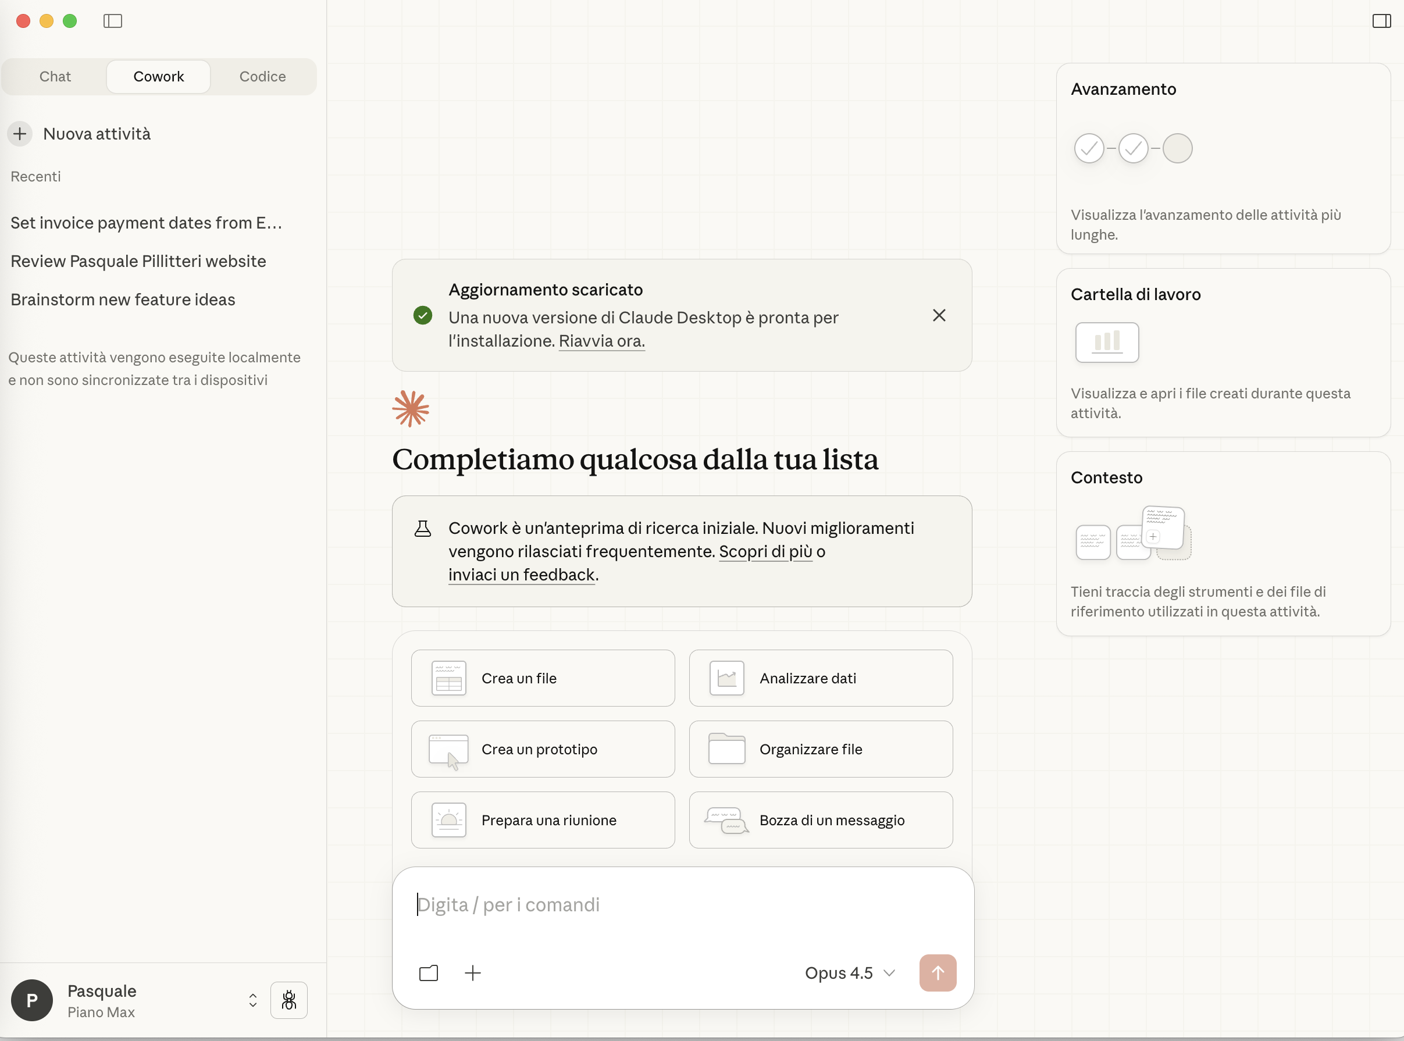Open the Codice tab
Viewport: 1404px width, 1041px height.
263,77
